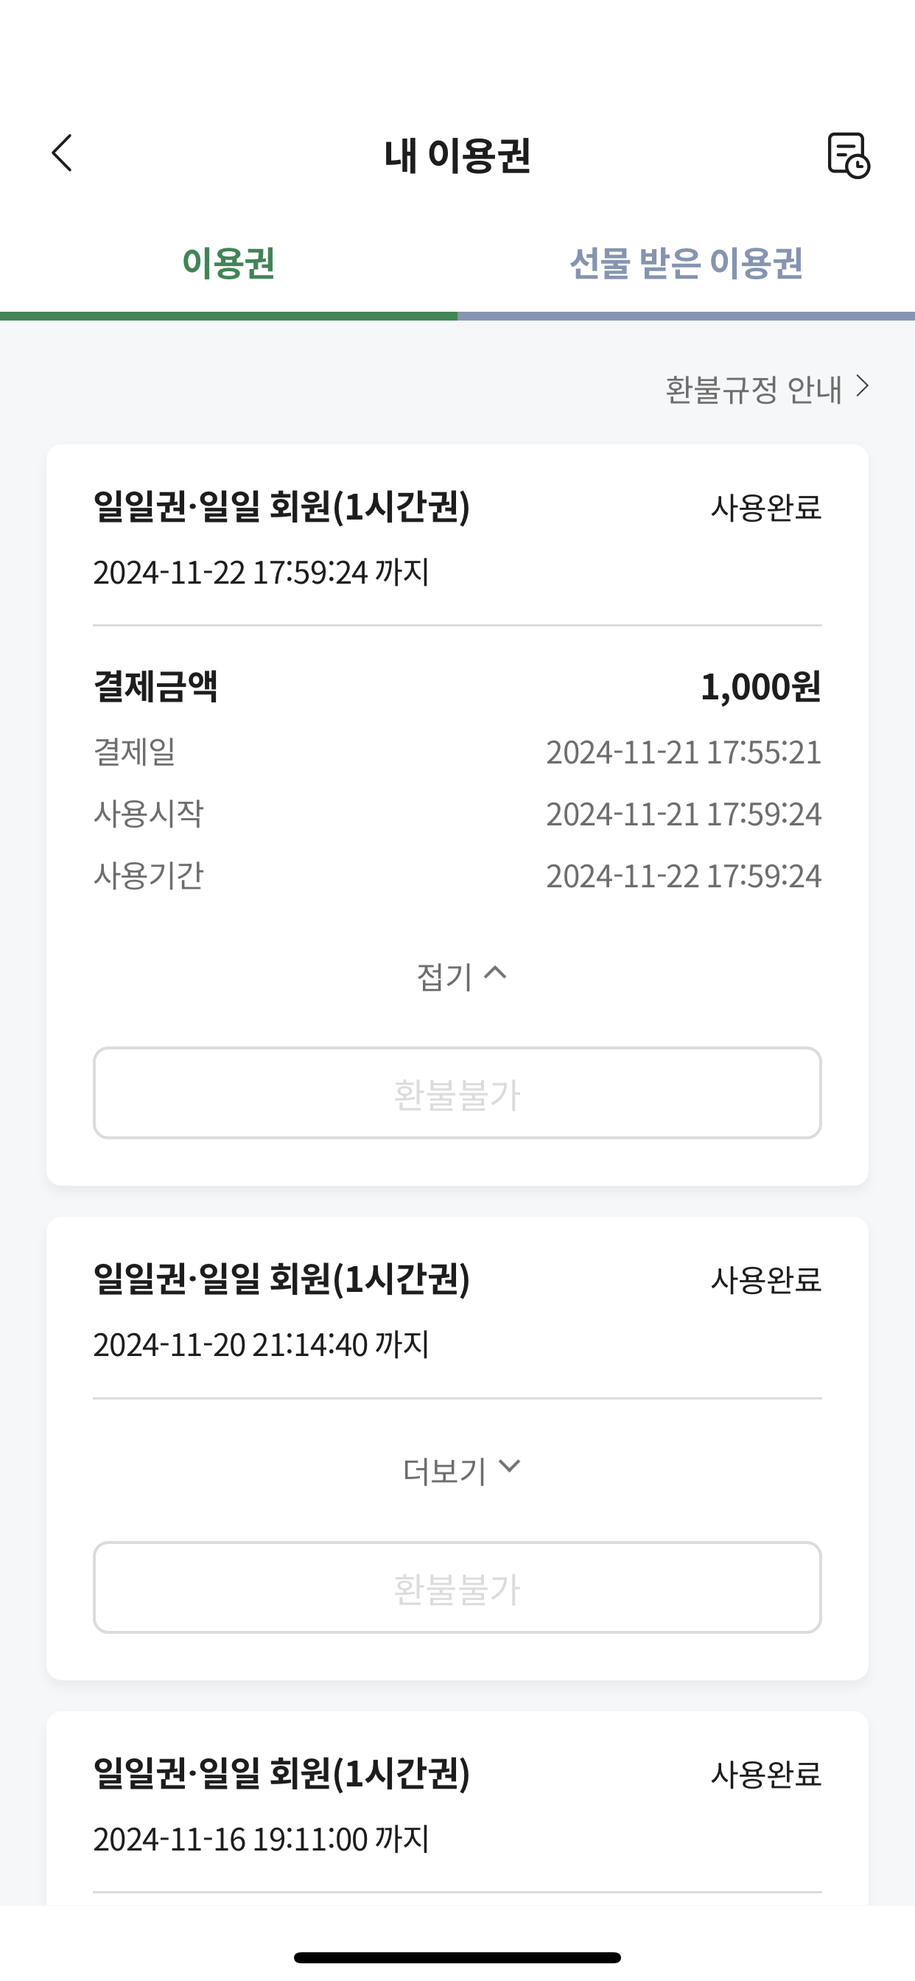
Task: Tap 사용완료 status on the 2024-11-20 pass
Action: 766,1279
